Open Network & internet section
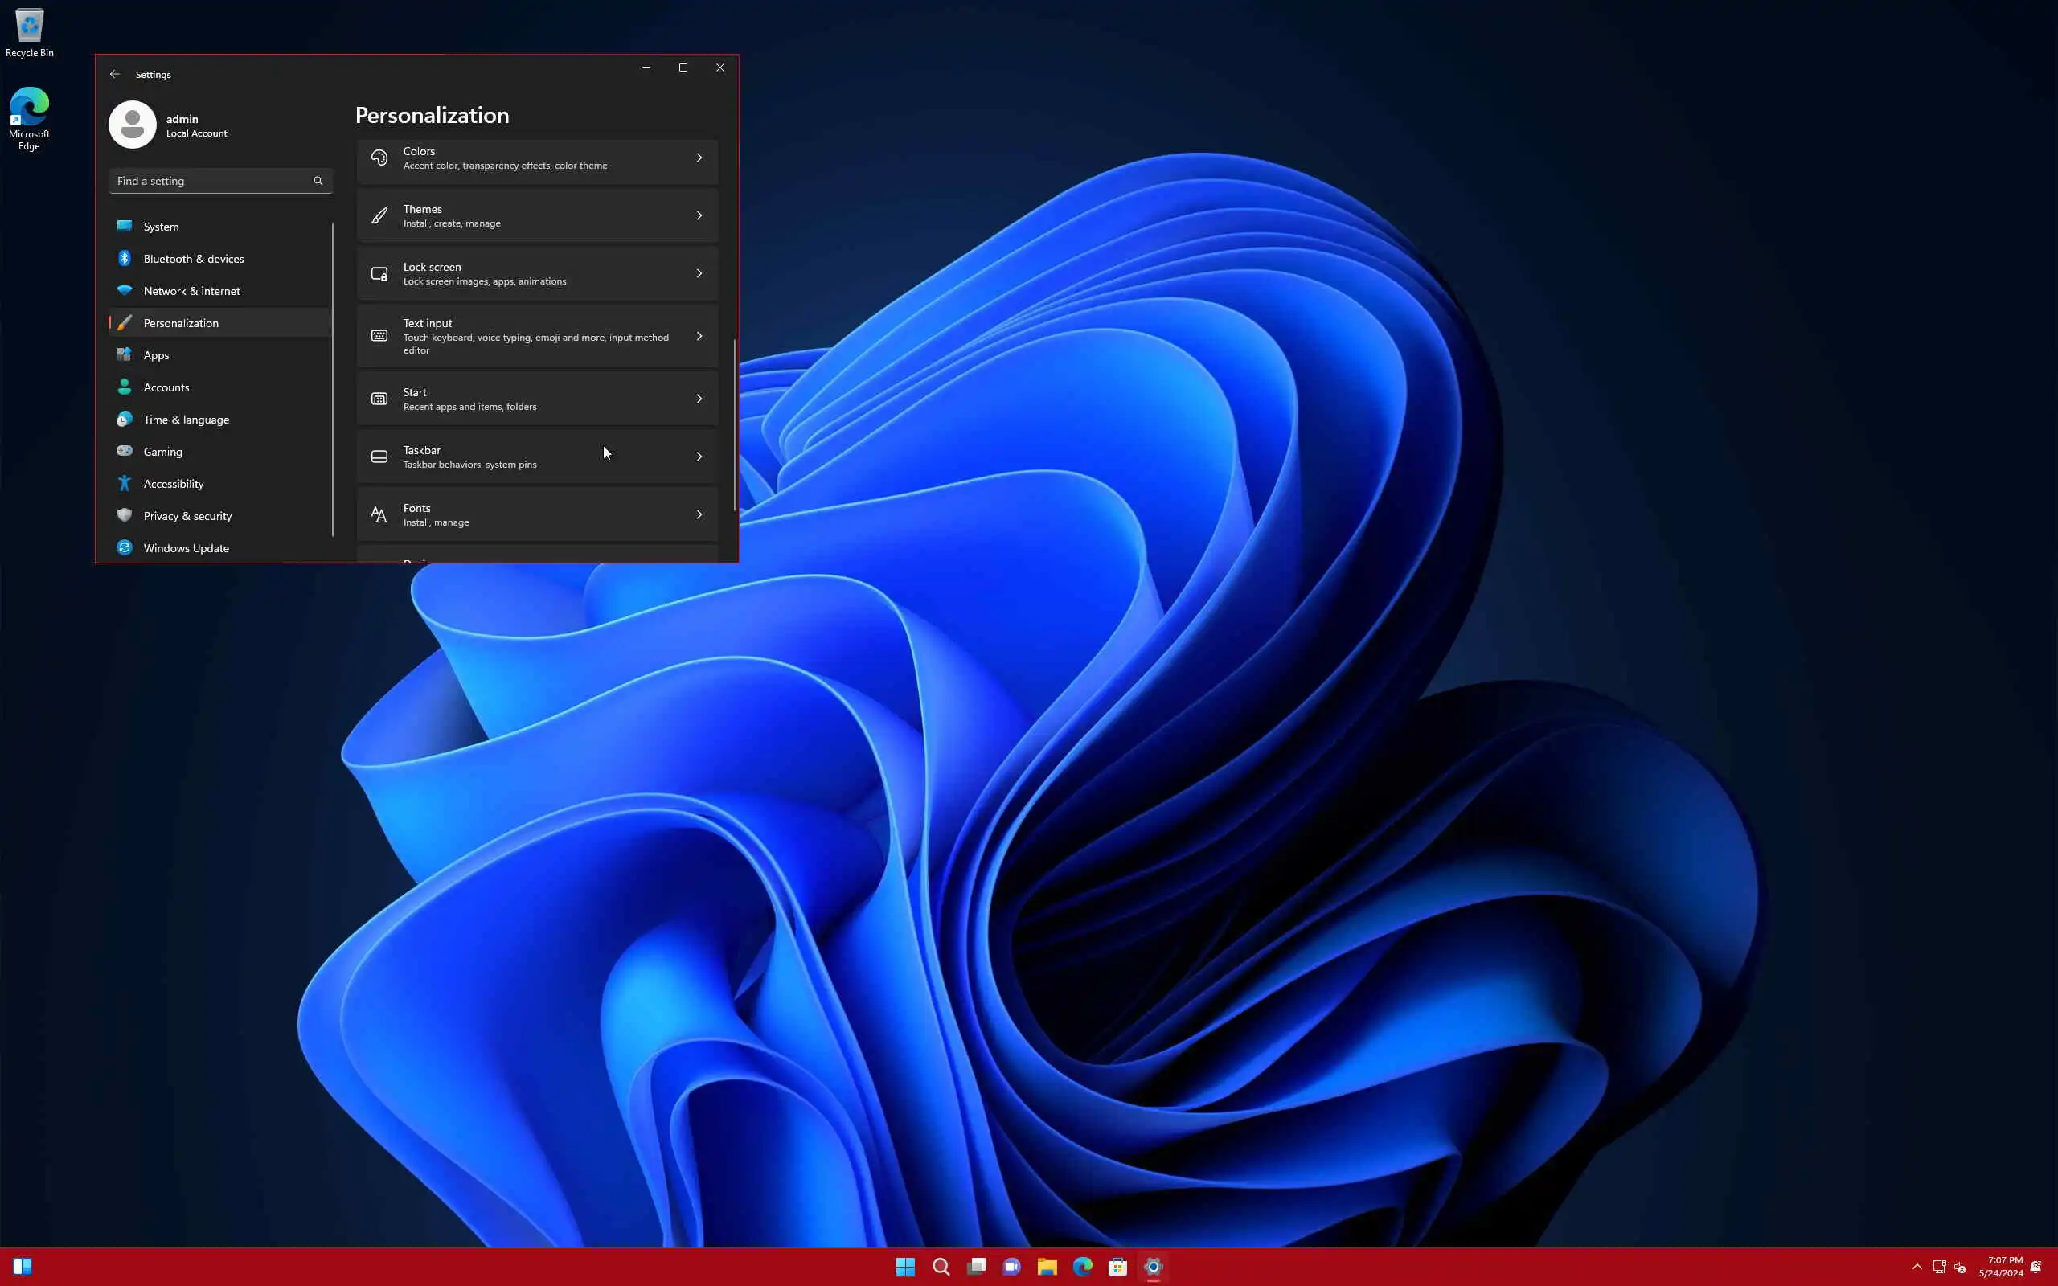Image resolution: width=2058 pixels, height=1286 pixels. click(191, 291)
